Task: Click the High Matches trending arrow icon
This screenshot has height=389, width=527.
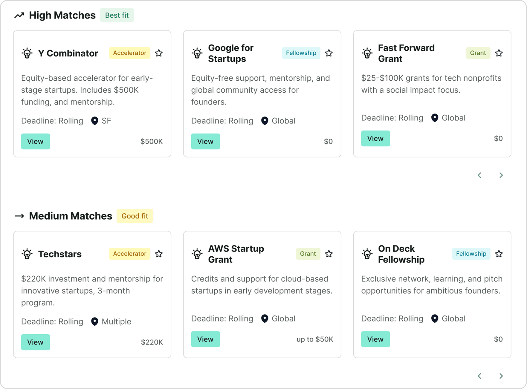Action: coord(19,15)
